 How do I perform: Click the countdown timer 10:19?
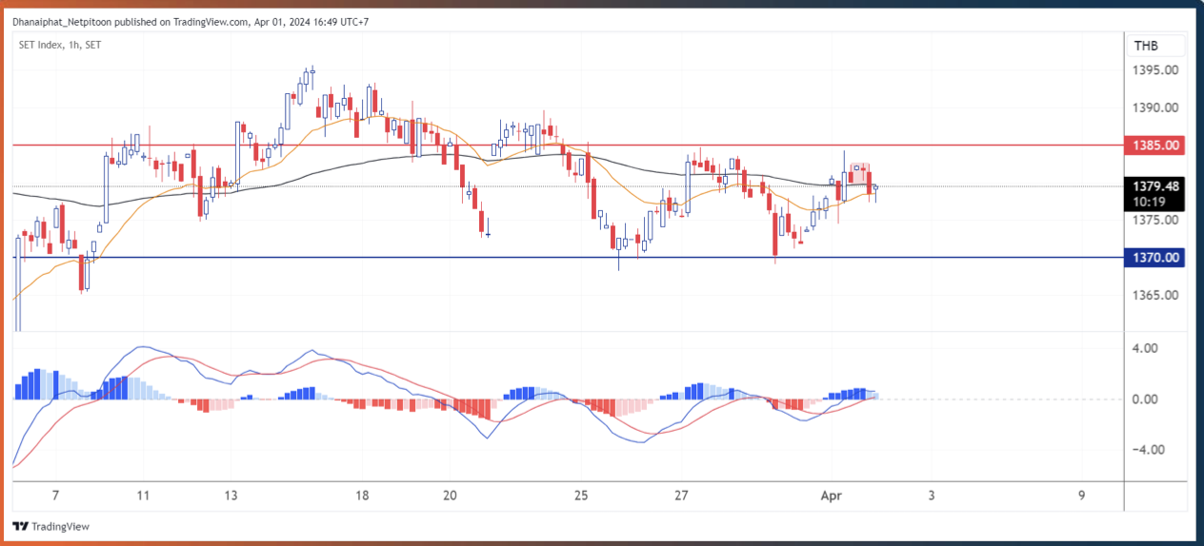1148,202
